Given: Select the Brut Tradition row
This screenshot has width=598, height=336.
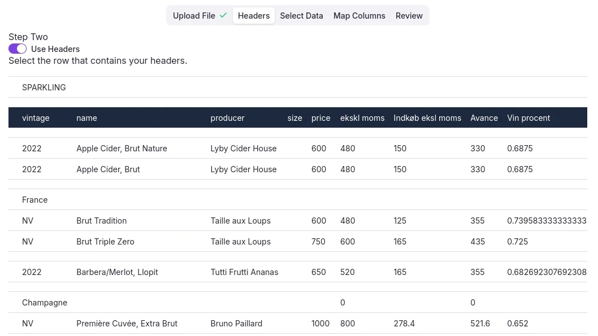Looking at the screenshot, I should [298, 220].
